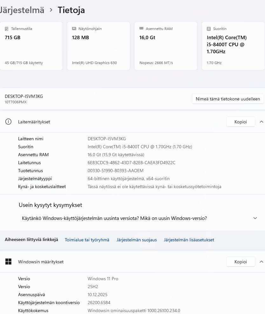Click the display adapter icon beside Näytönohjain
This screenshot has height=314, width=265.
pos(74,29)
